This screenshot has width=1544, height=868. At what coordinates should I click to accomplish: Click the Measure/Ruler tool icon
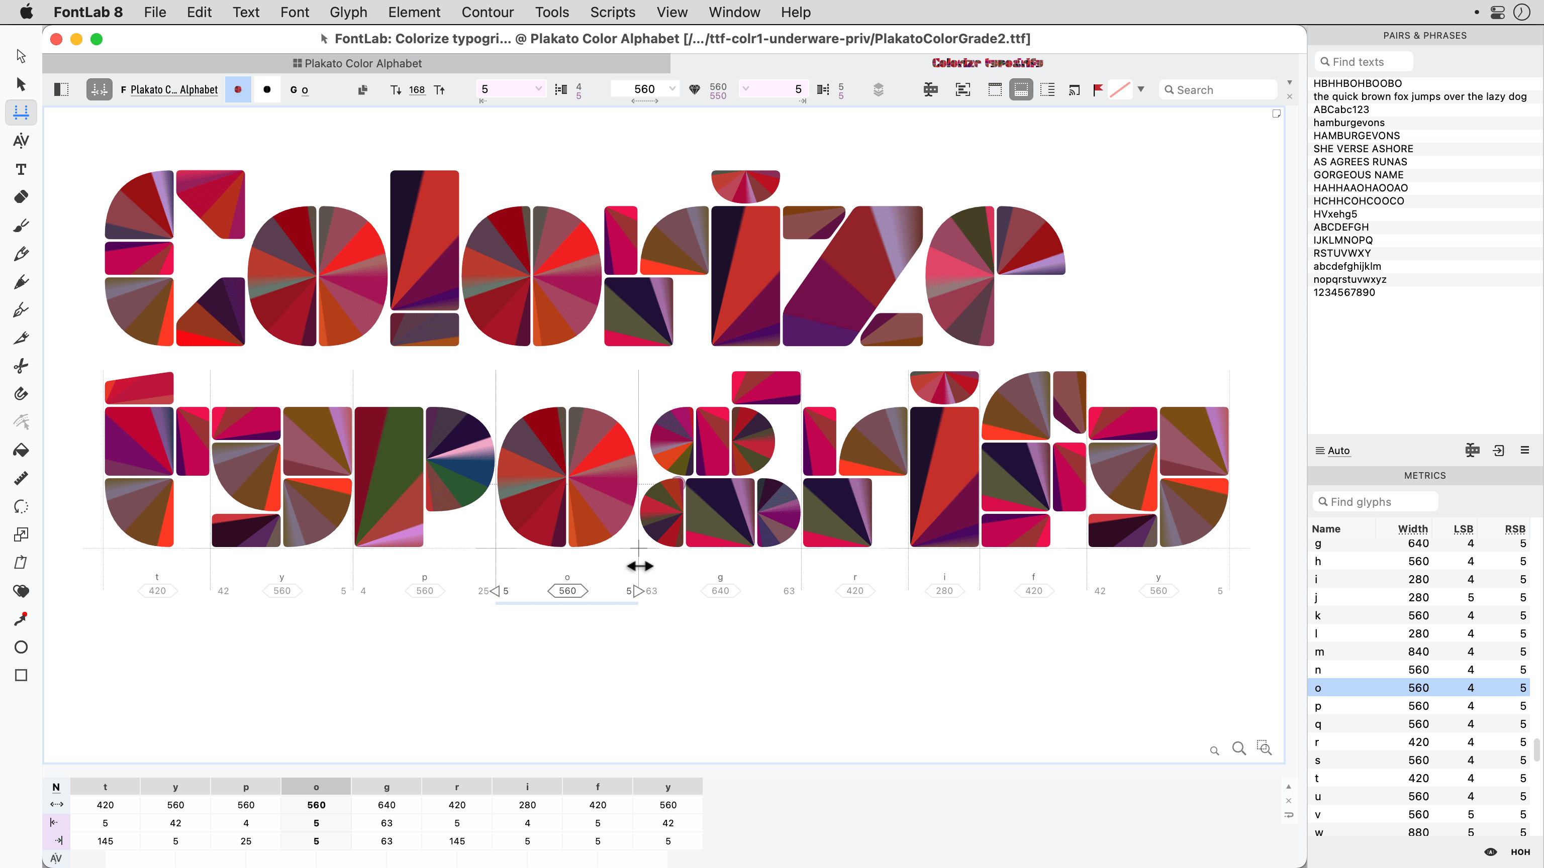pos(20,478)
